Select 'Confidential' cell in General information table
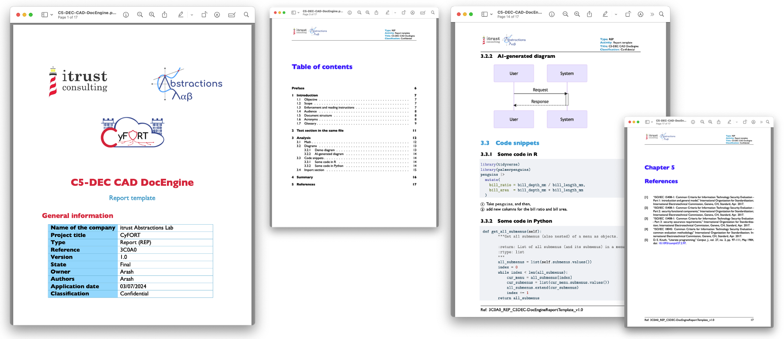 [165, 294]
